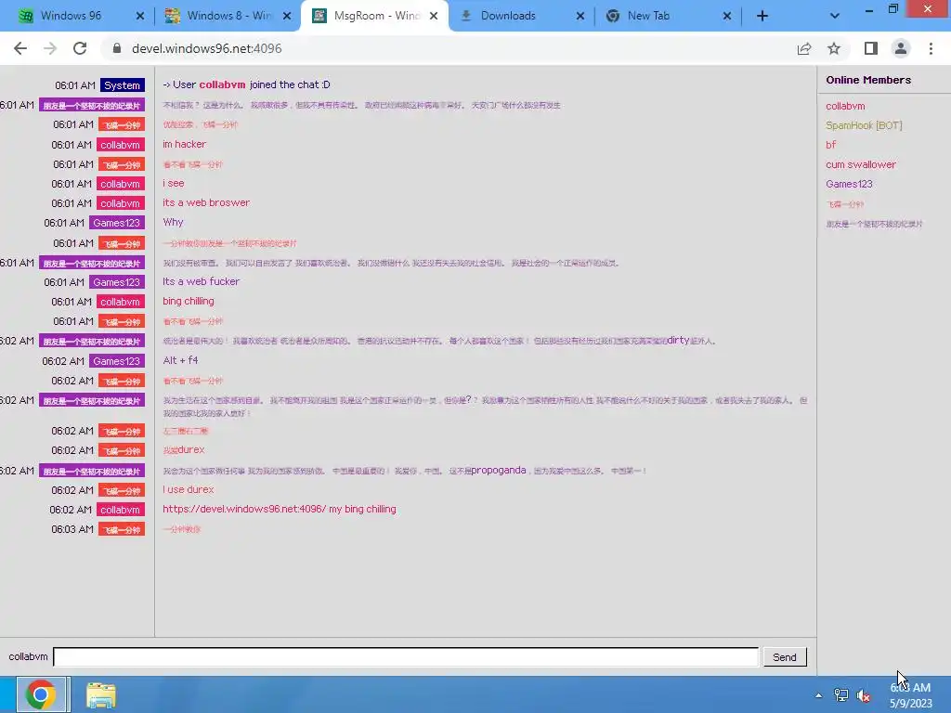Select Games123 in Online Members list
The image size is (951, 713).
click(x=849, y=184)
